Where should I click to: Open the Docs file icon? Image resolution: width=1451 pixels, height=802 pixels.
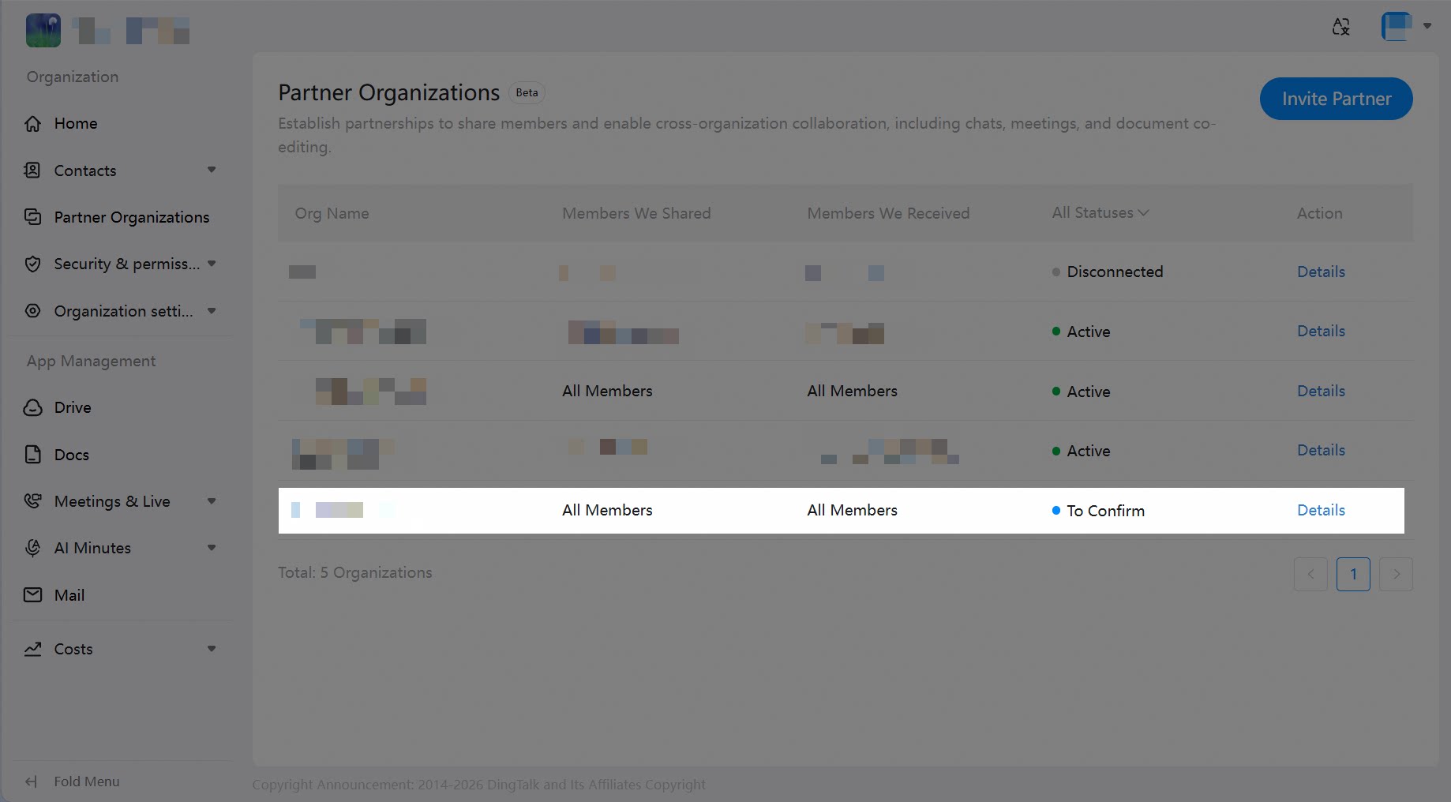coord(32,455)
